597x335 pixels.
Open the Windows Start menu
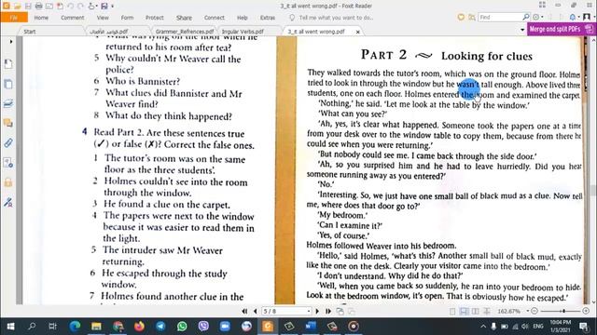point(10,327)
